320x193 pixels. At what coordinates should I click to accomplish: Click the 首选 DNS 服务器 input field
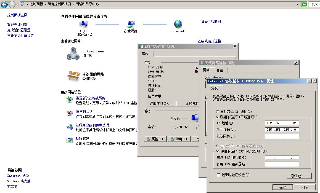tap(282, 157)
